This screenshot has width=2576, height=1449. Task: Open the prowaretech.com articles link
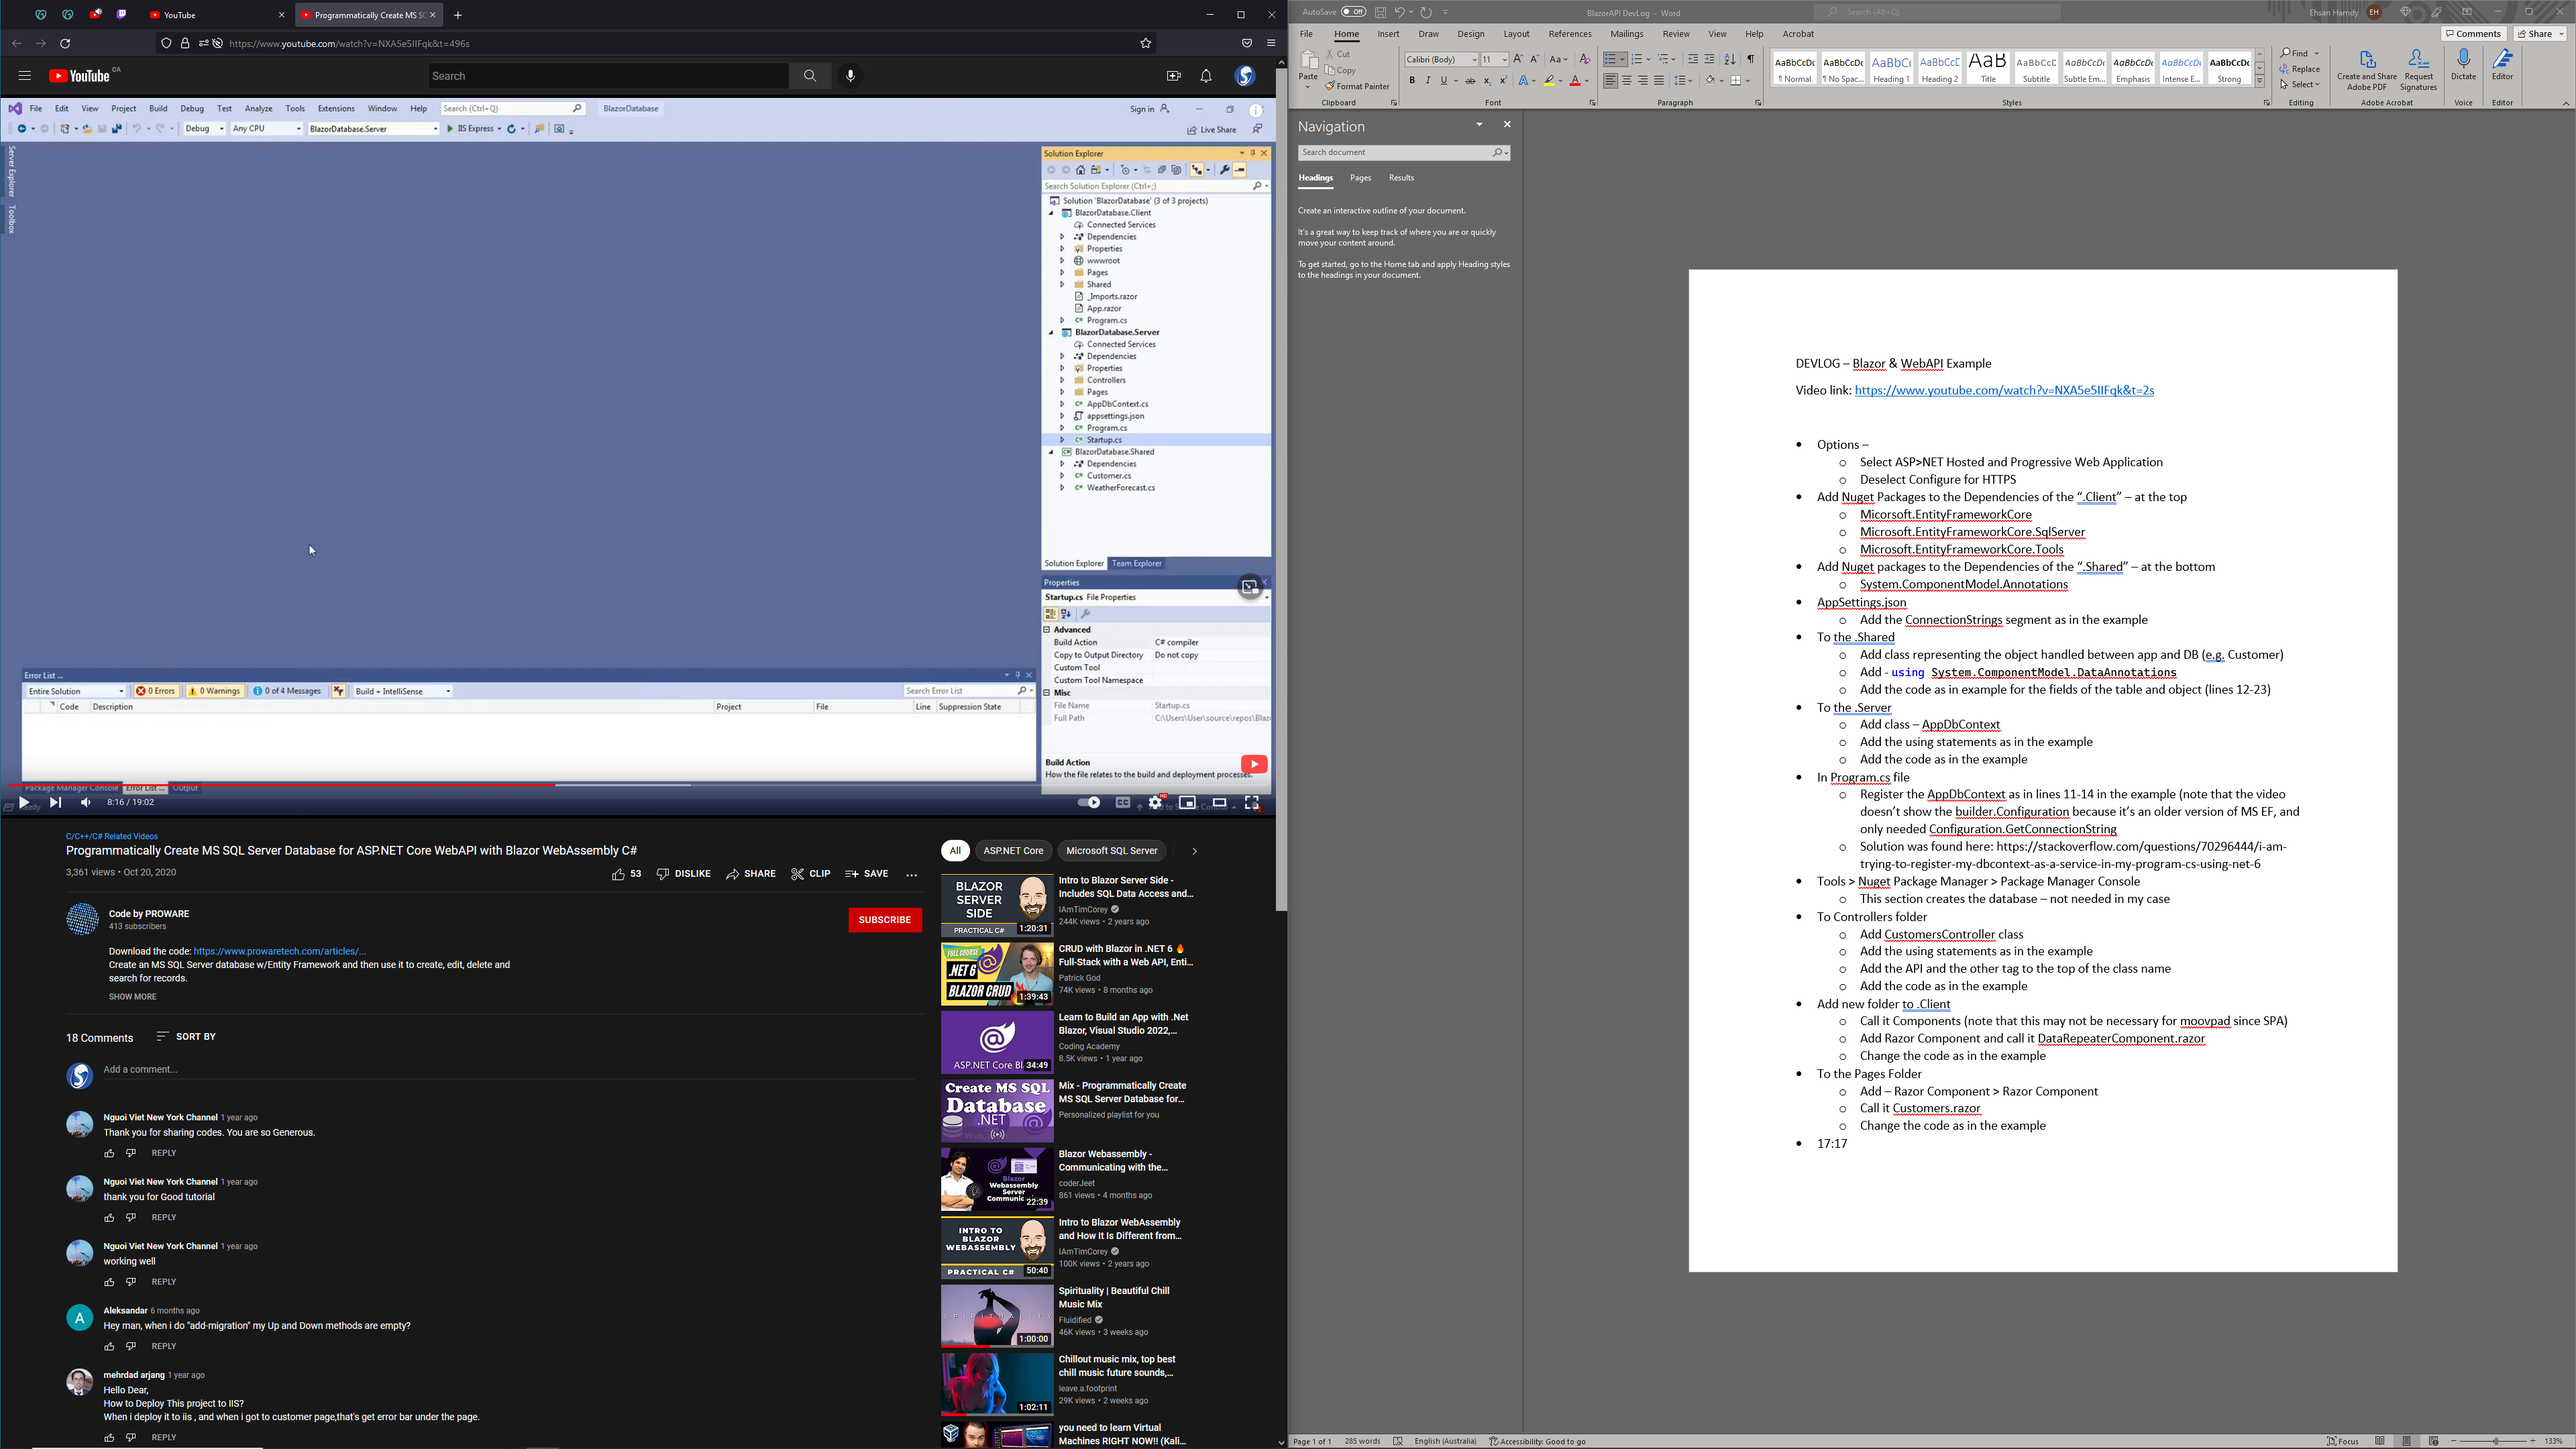280,951
